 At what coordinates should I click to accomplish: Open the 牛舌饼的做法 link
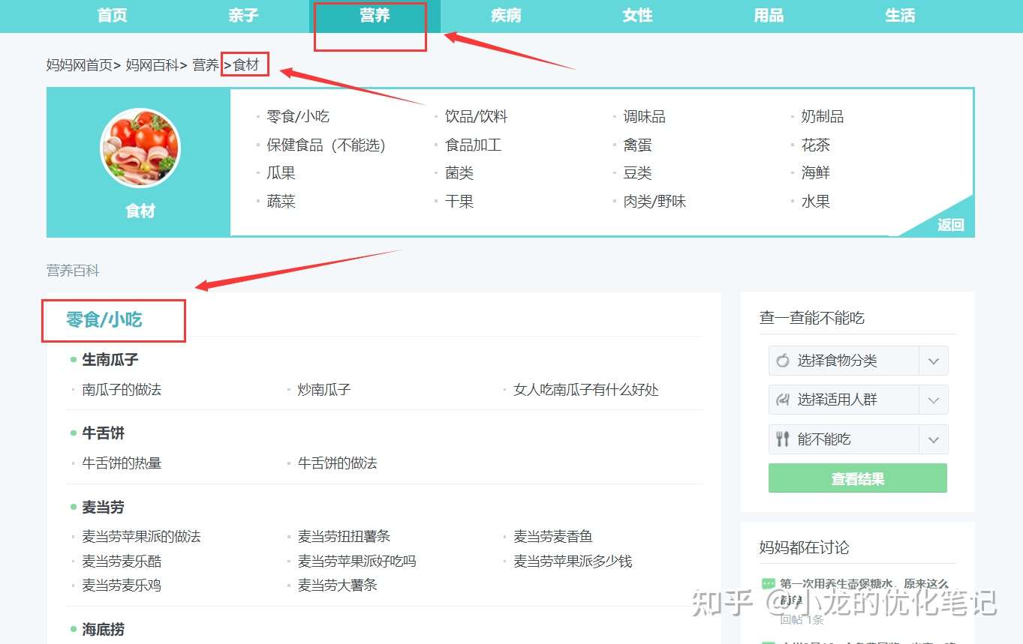[338, 463]
